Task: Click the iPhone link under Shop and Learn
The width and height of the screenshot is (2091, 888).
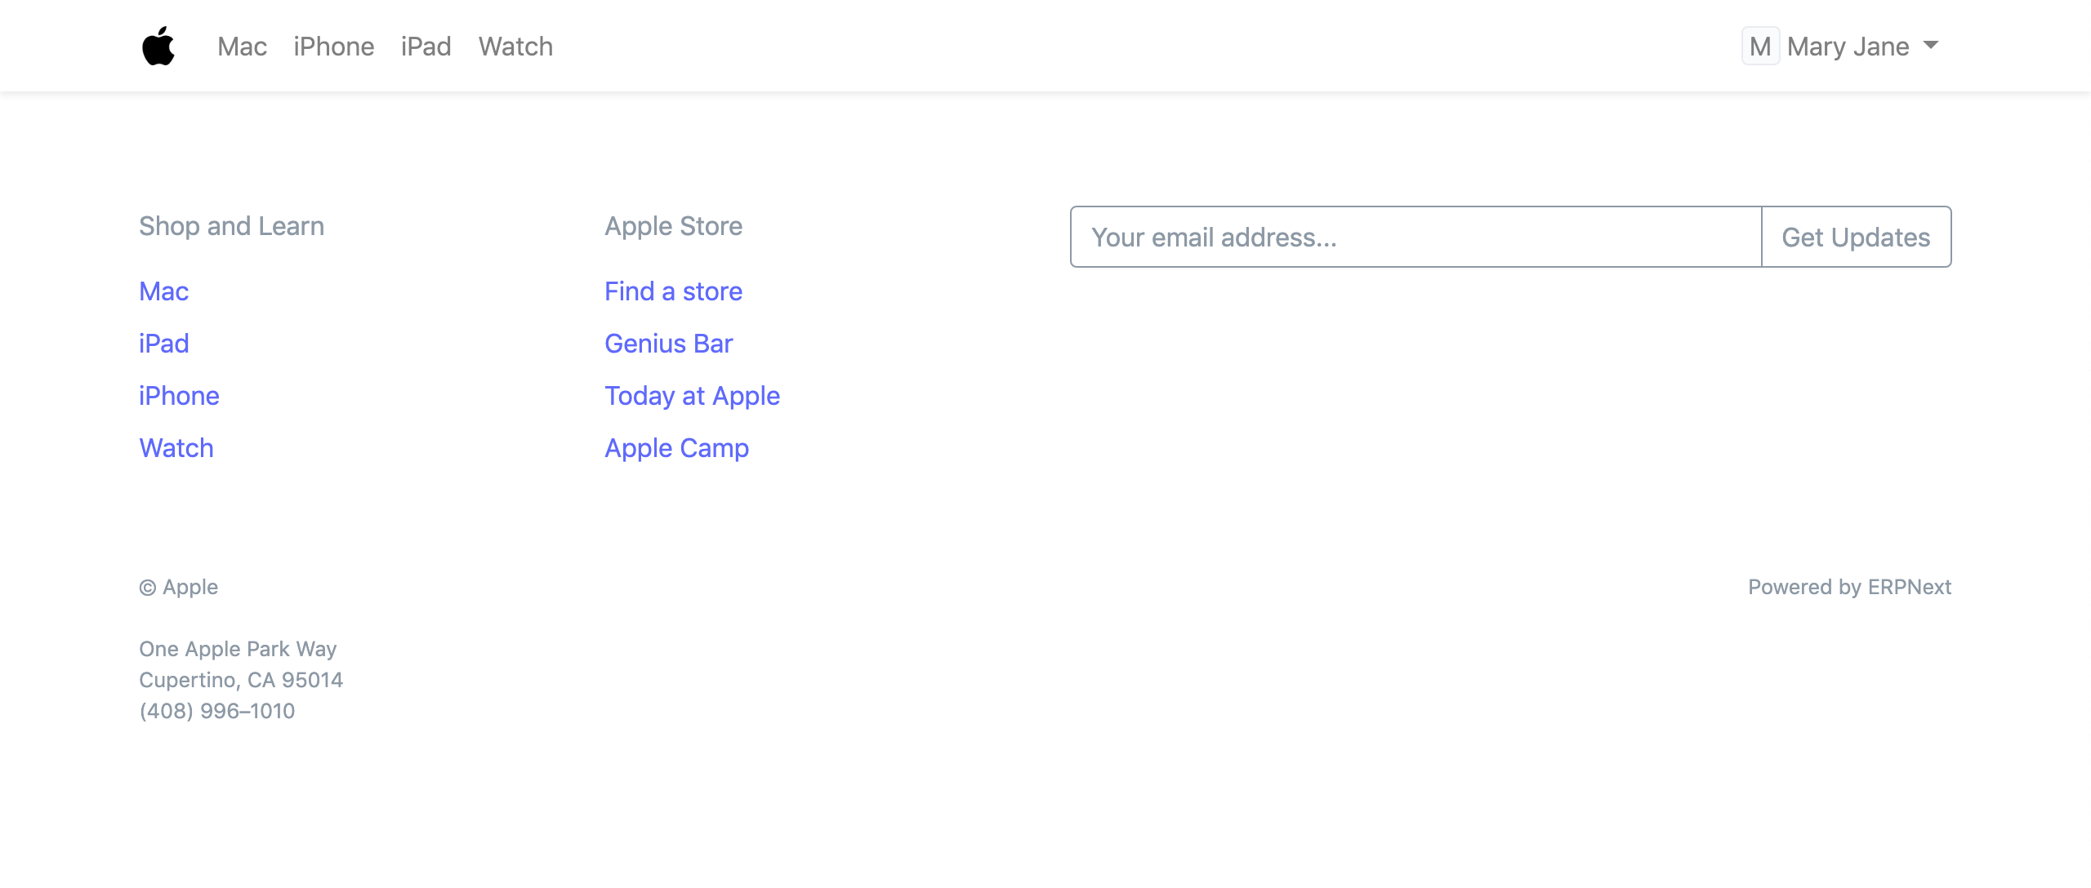Action: tap(179, 396)
